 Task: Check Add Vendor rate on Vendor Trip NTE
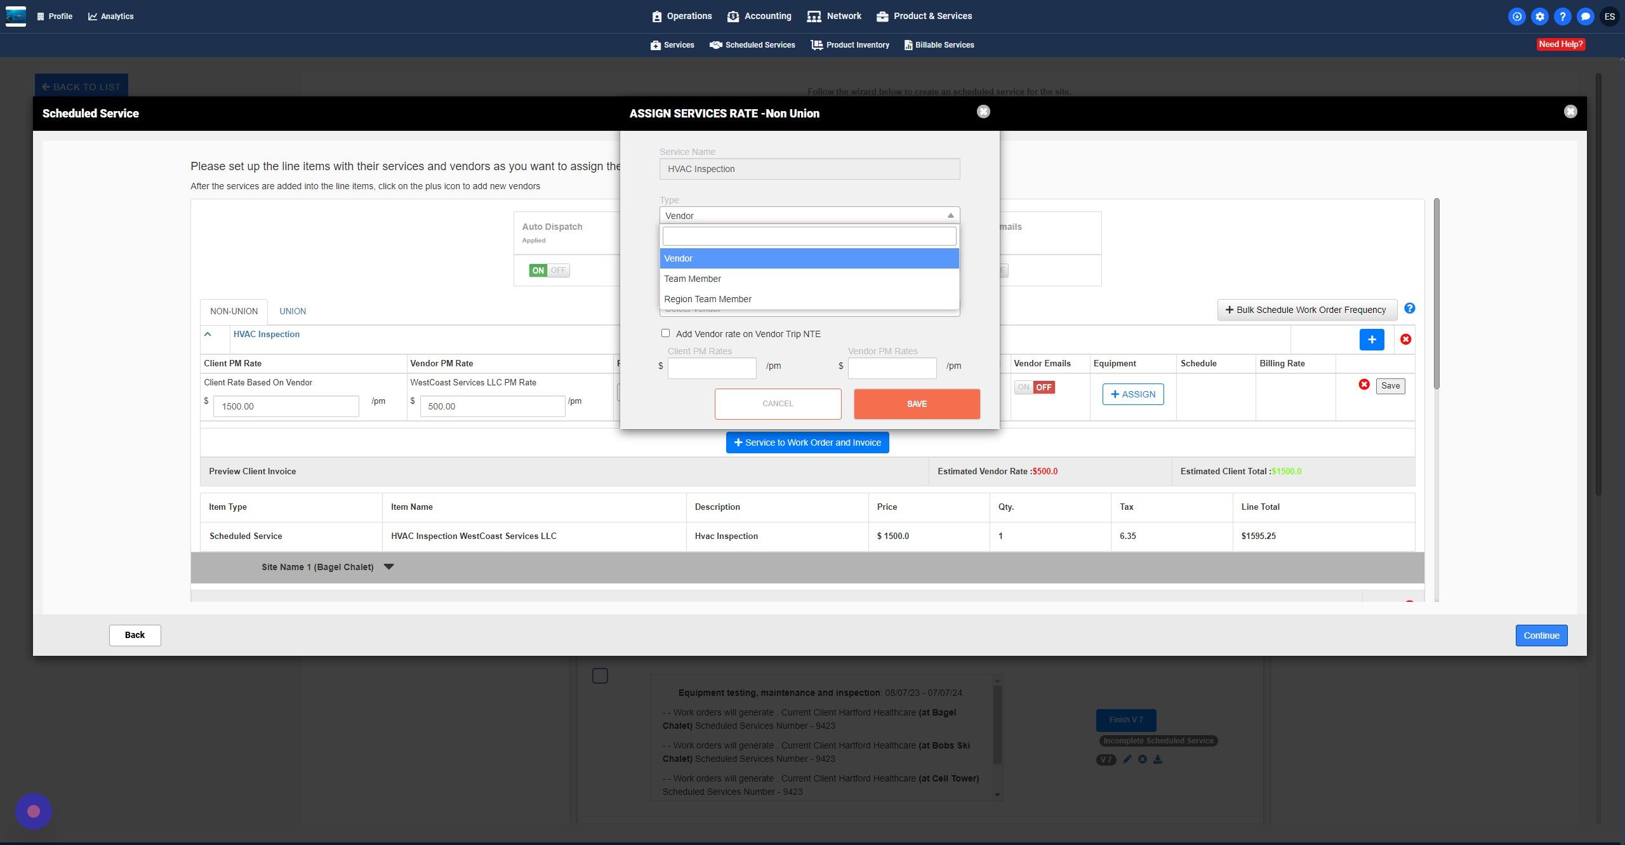pos(665,333)
